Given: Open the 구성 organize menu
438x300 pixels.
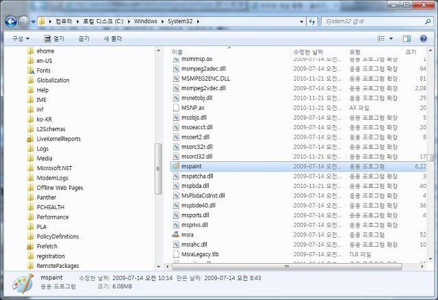Looking at the screenshot, I should point(21,38).
